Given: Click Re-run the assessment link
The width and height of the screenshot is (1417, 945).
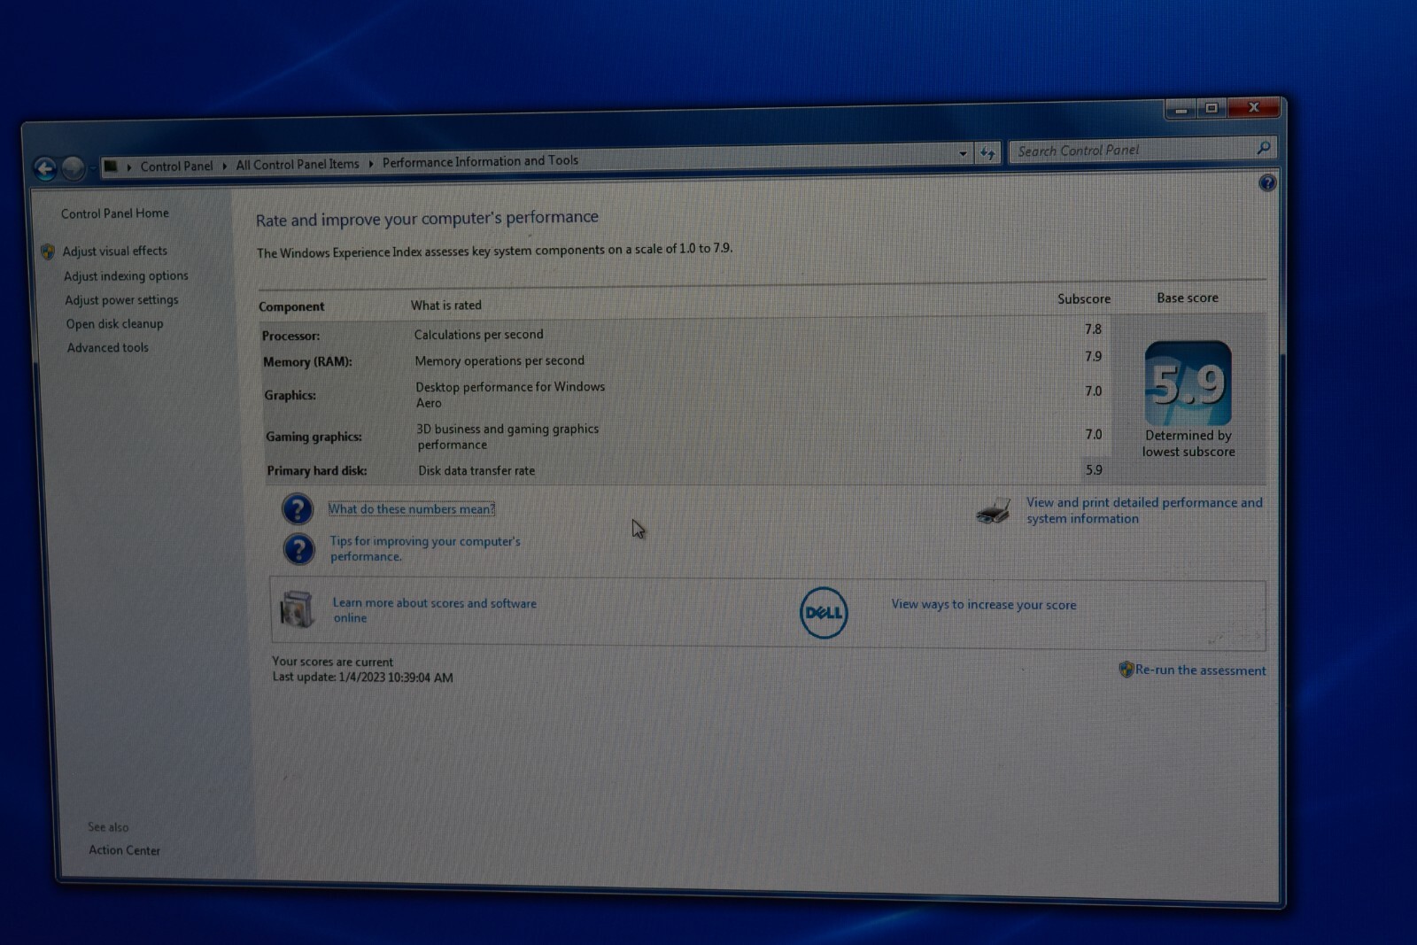Looking at the screenshot, I should 1200,670.
